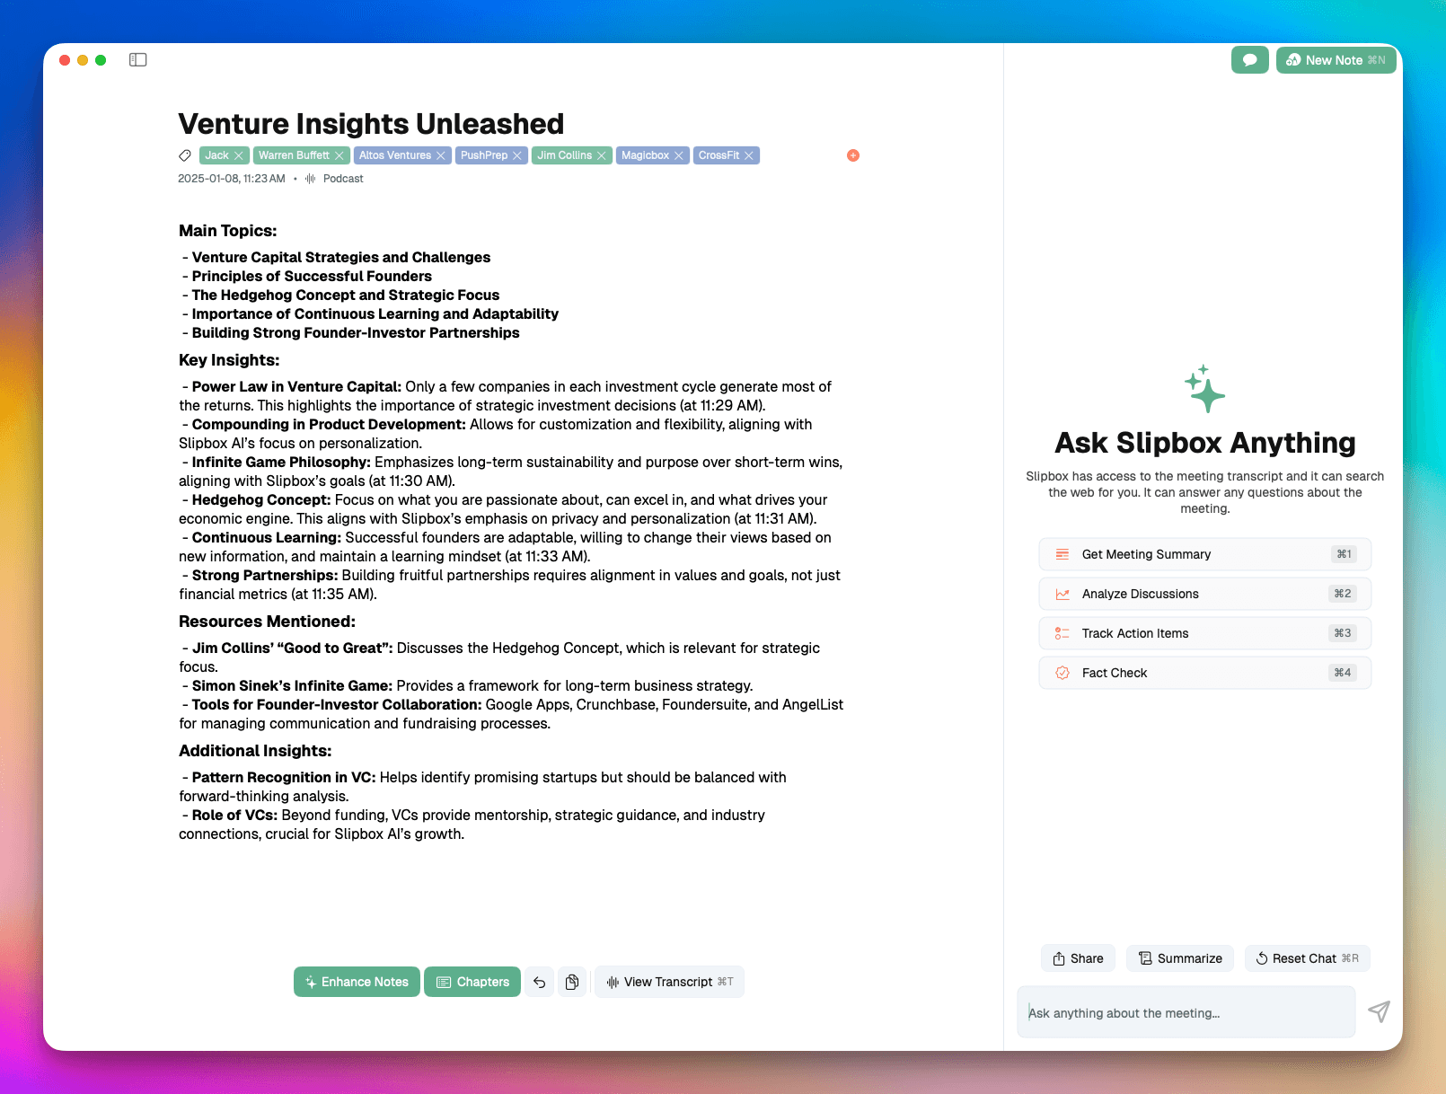Click The Hedgehog Concept and Strategic Focus line
The height and width of the screenshot is (1094, 1446).
tap(345, 295)
